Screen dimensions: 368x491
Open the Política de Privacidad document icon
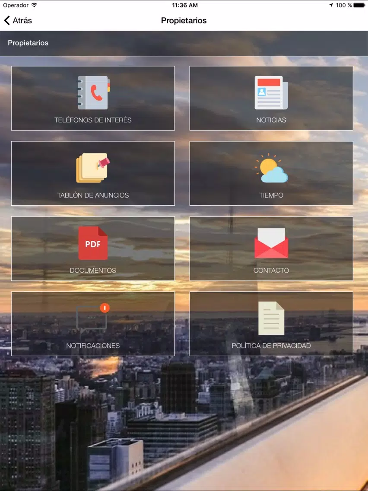(271, 318)
